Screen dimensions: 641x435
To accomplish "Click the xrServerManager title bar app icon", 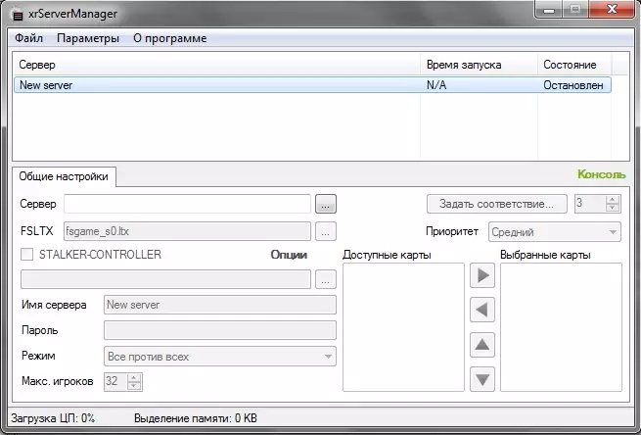I will click(x=17, y=15).
